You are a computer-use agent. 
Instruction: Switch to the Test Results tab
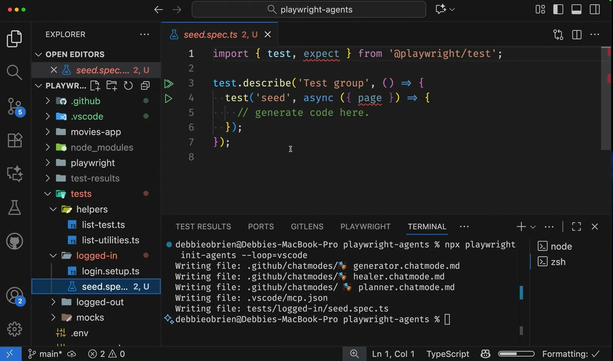tap(203, 227)
